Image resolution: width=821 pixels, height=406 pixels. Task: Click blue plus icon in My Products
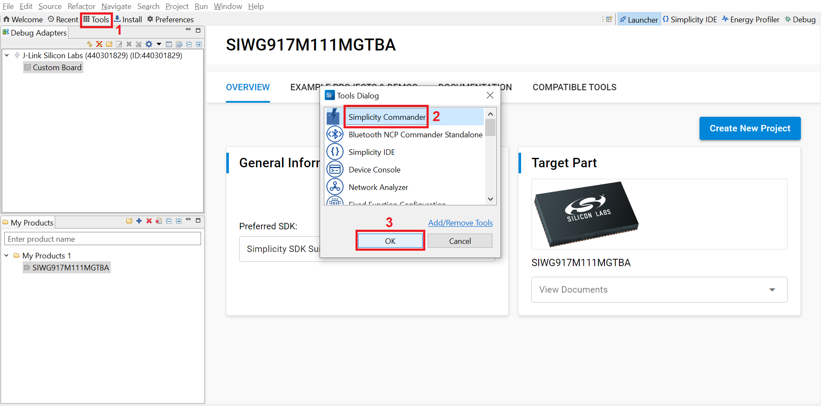(139, 221)
